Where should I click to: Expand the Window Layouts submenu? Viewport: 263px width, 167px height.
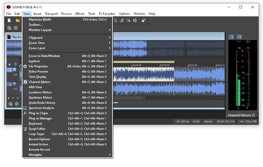[40, 30]
